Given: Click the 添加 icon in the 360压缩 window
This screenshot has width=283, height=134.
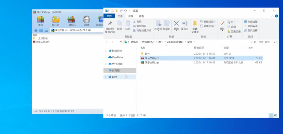Looking at the screenshot, I should tap(40, 19).
